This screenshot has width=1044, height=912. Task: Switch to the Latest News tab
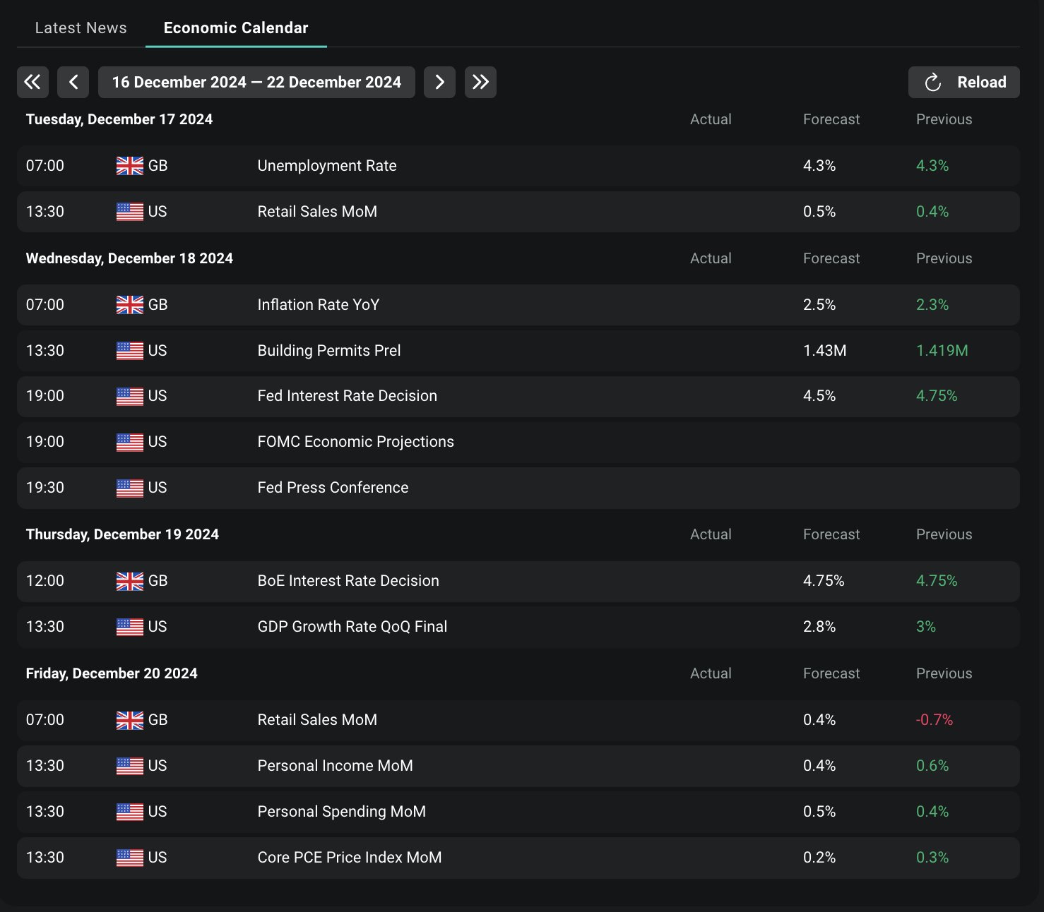81,28
